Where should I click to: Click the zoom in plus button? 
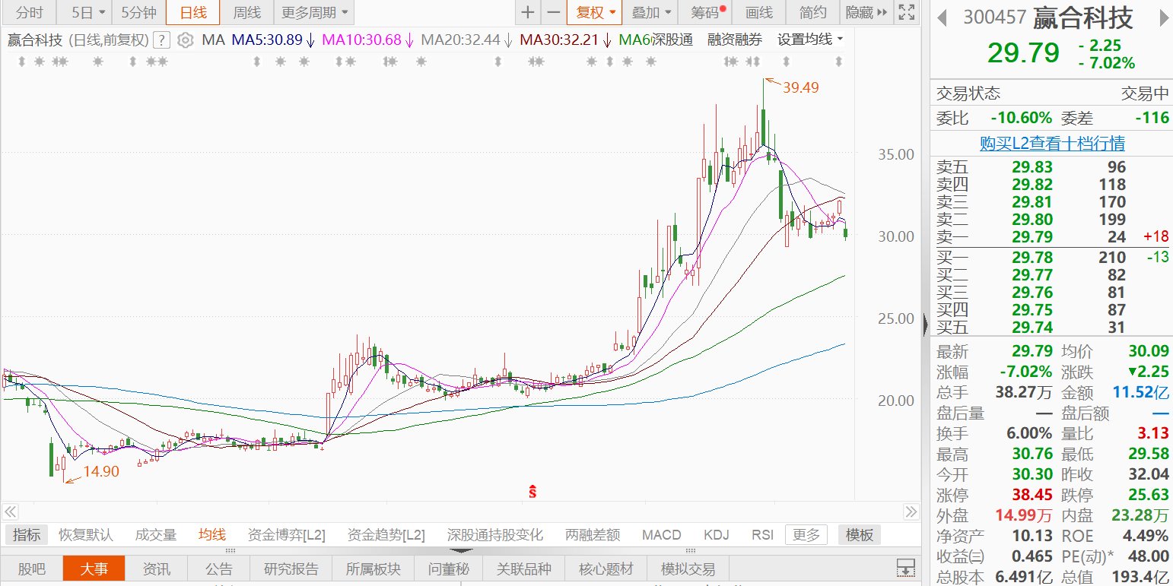click(528, 12)
